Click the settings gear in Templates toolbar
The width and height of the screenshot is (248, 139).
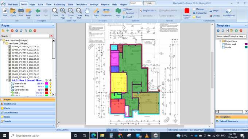coord(218,31)
